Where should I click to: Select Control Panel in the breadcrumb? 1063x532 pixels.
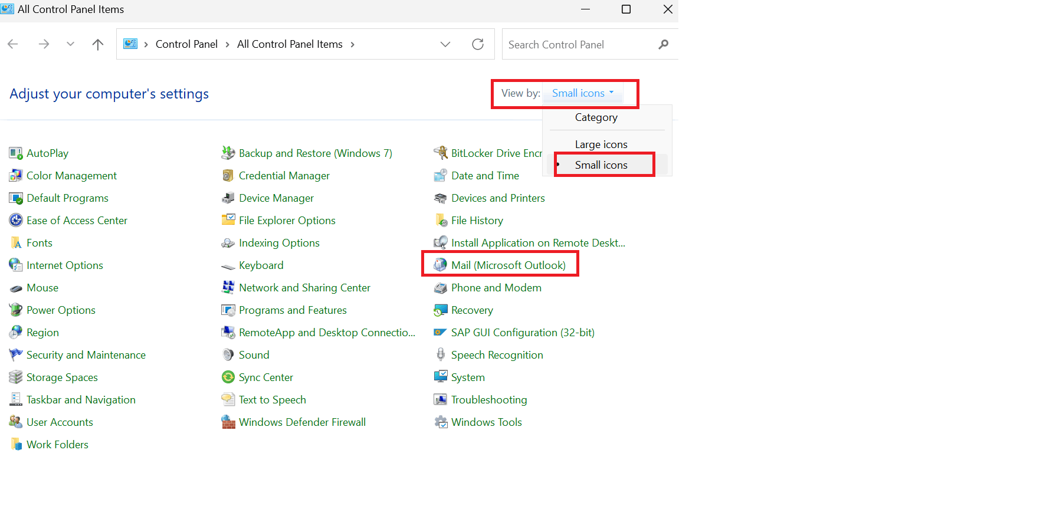186,44
